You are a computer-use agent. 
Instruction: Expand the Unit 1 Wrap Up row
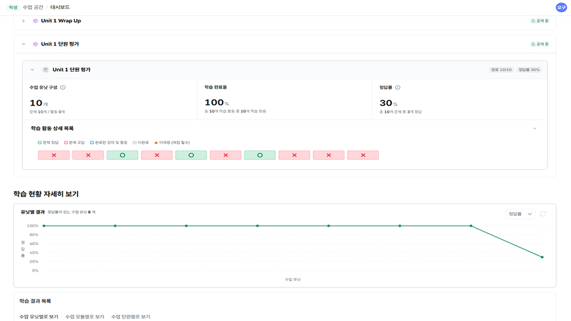(23, 21)
